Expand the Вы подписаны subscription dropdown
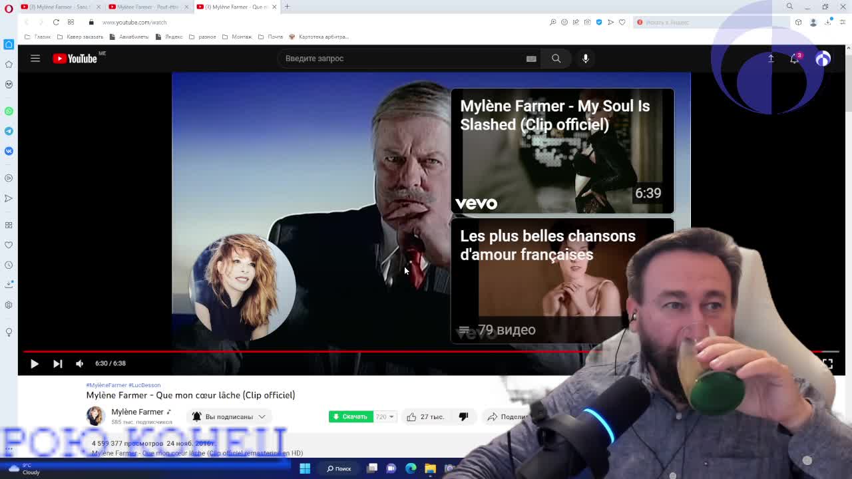Screen dimensions: 852x479 coord(229,416)
